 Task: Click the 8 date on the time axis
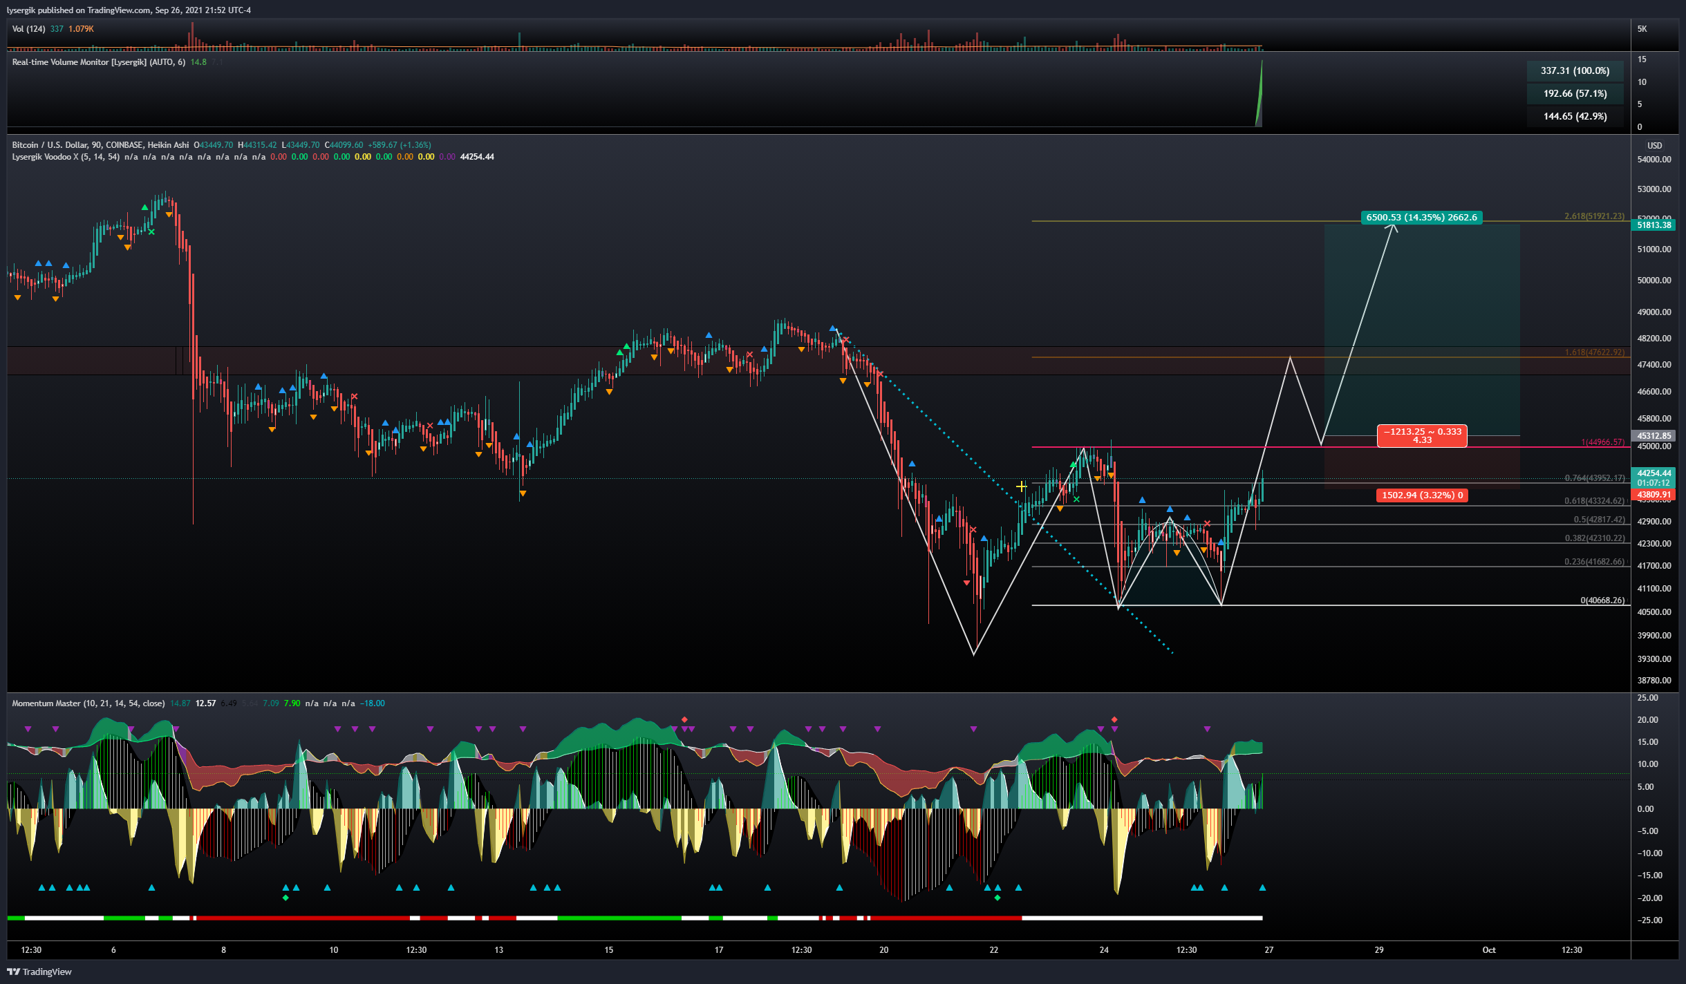click(x=223, y=950)
